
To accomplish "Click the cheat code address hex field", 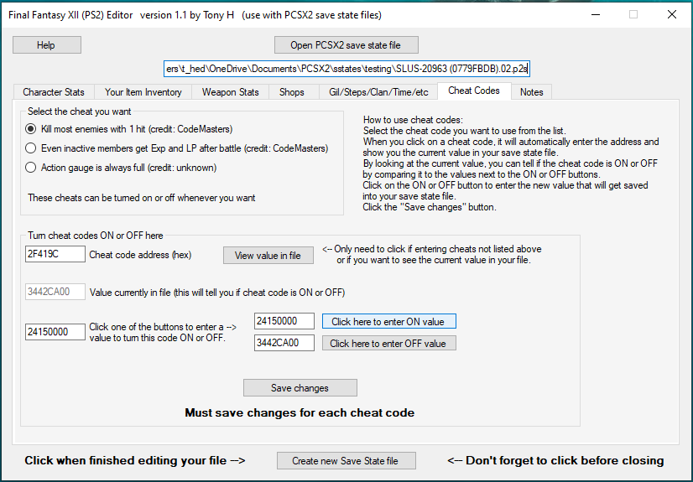I will click(55, 254).
